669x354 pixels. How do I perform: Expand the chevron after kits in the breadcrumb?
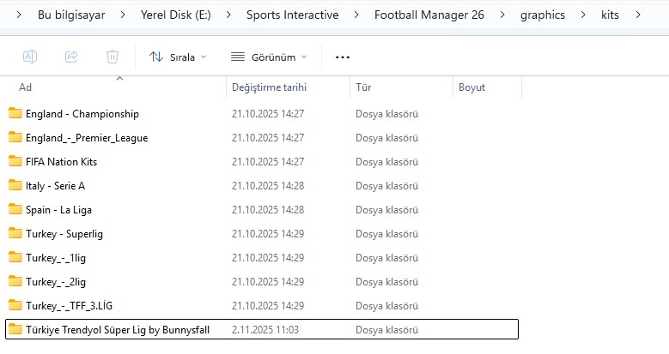[637, 15]
